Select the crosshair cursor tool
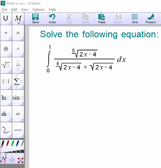This screenshot has height=168, width=161. (x=12, y=160)
